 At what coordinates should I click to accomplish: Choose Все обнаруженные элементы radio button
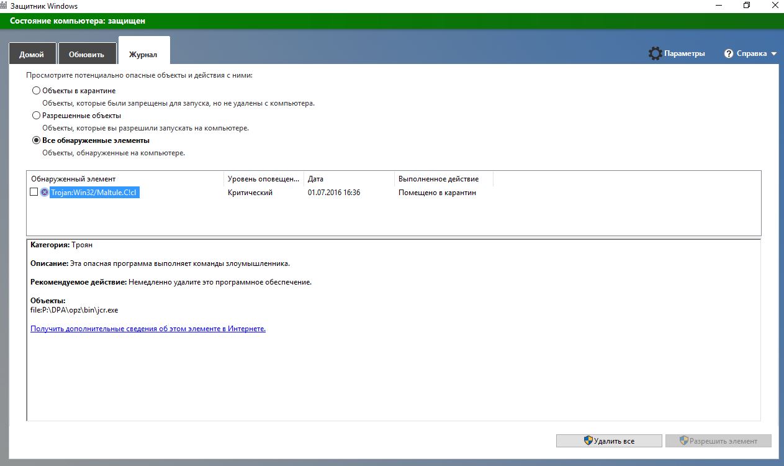pos(36,140)
